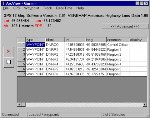Click the Region 1 comment cell
Viewport: 150px width, 118px height.
[118, 49]
